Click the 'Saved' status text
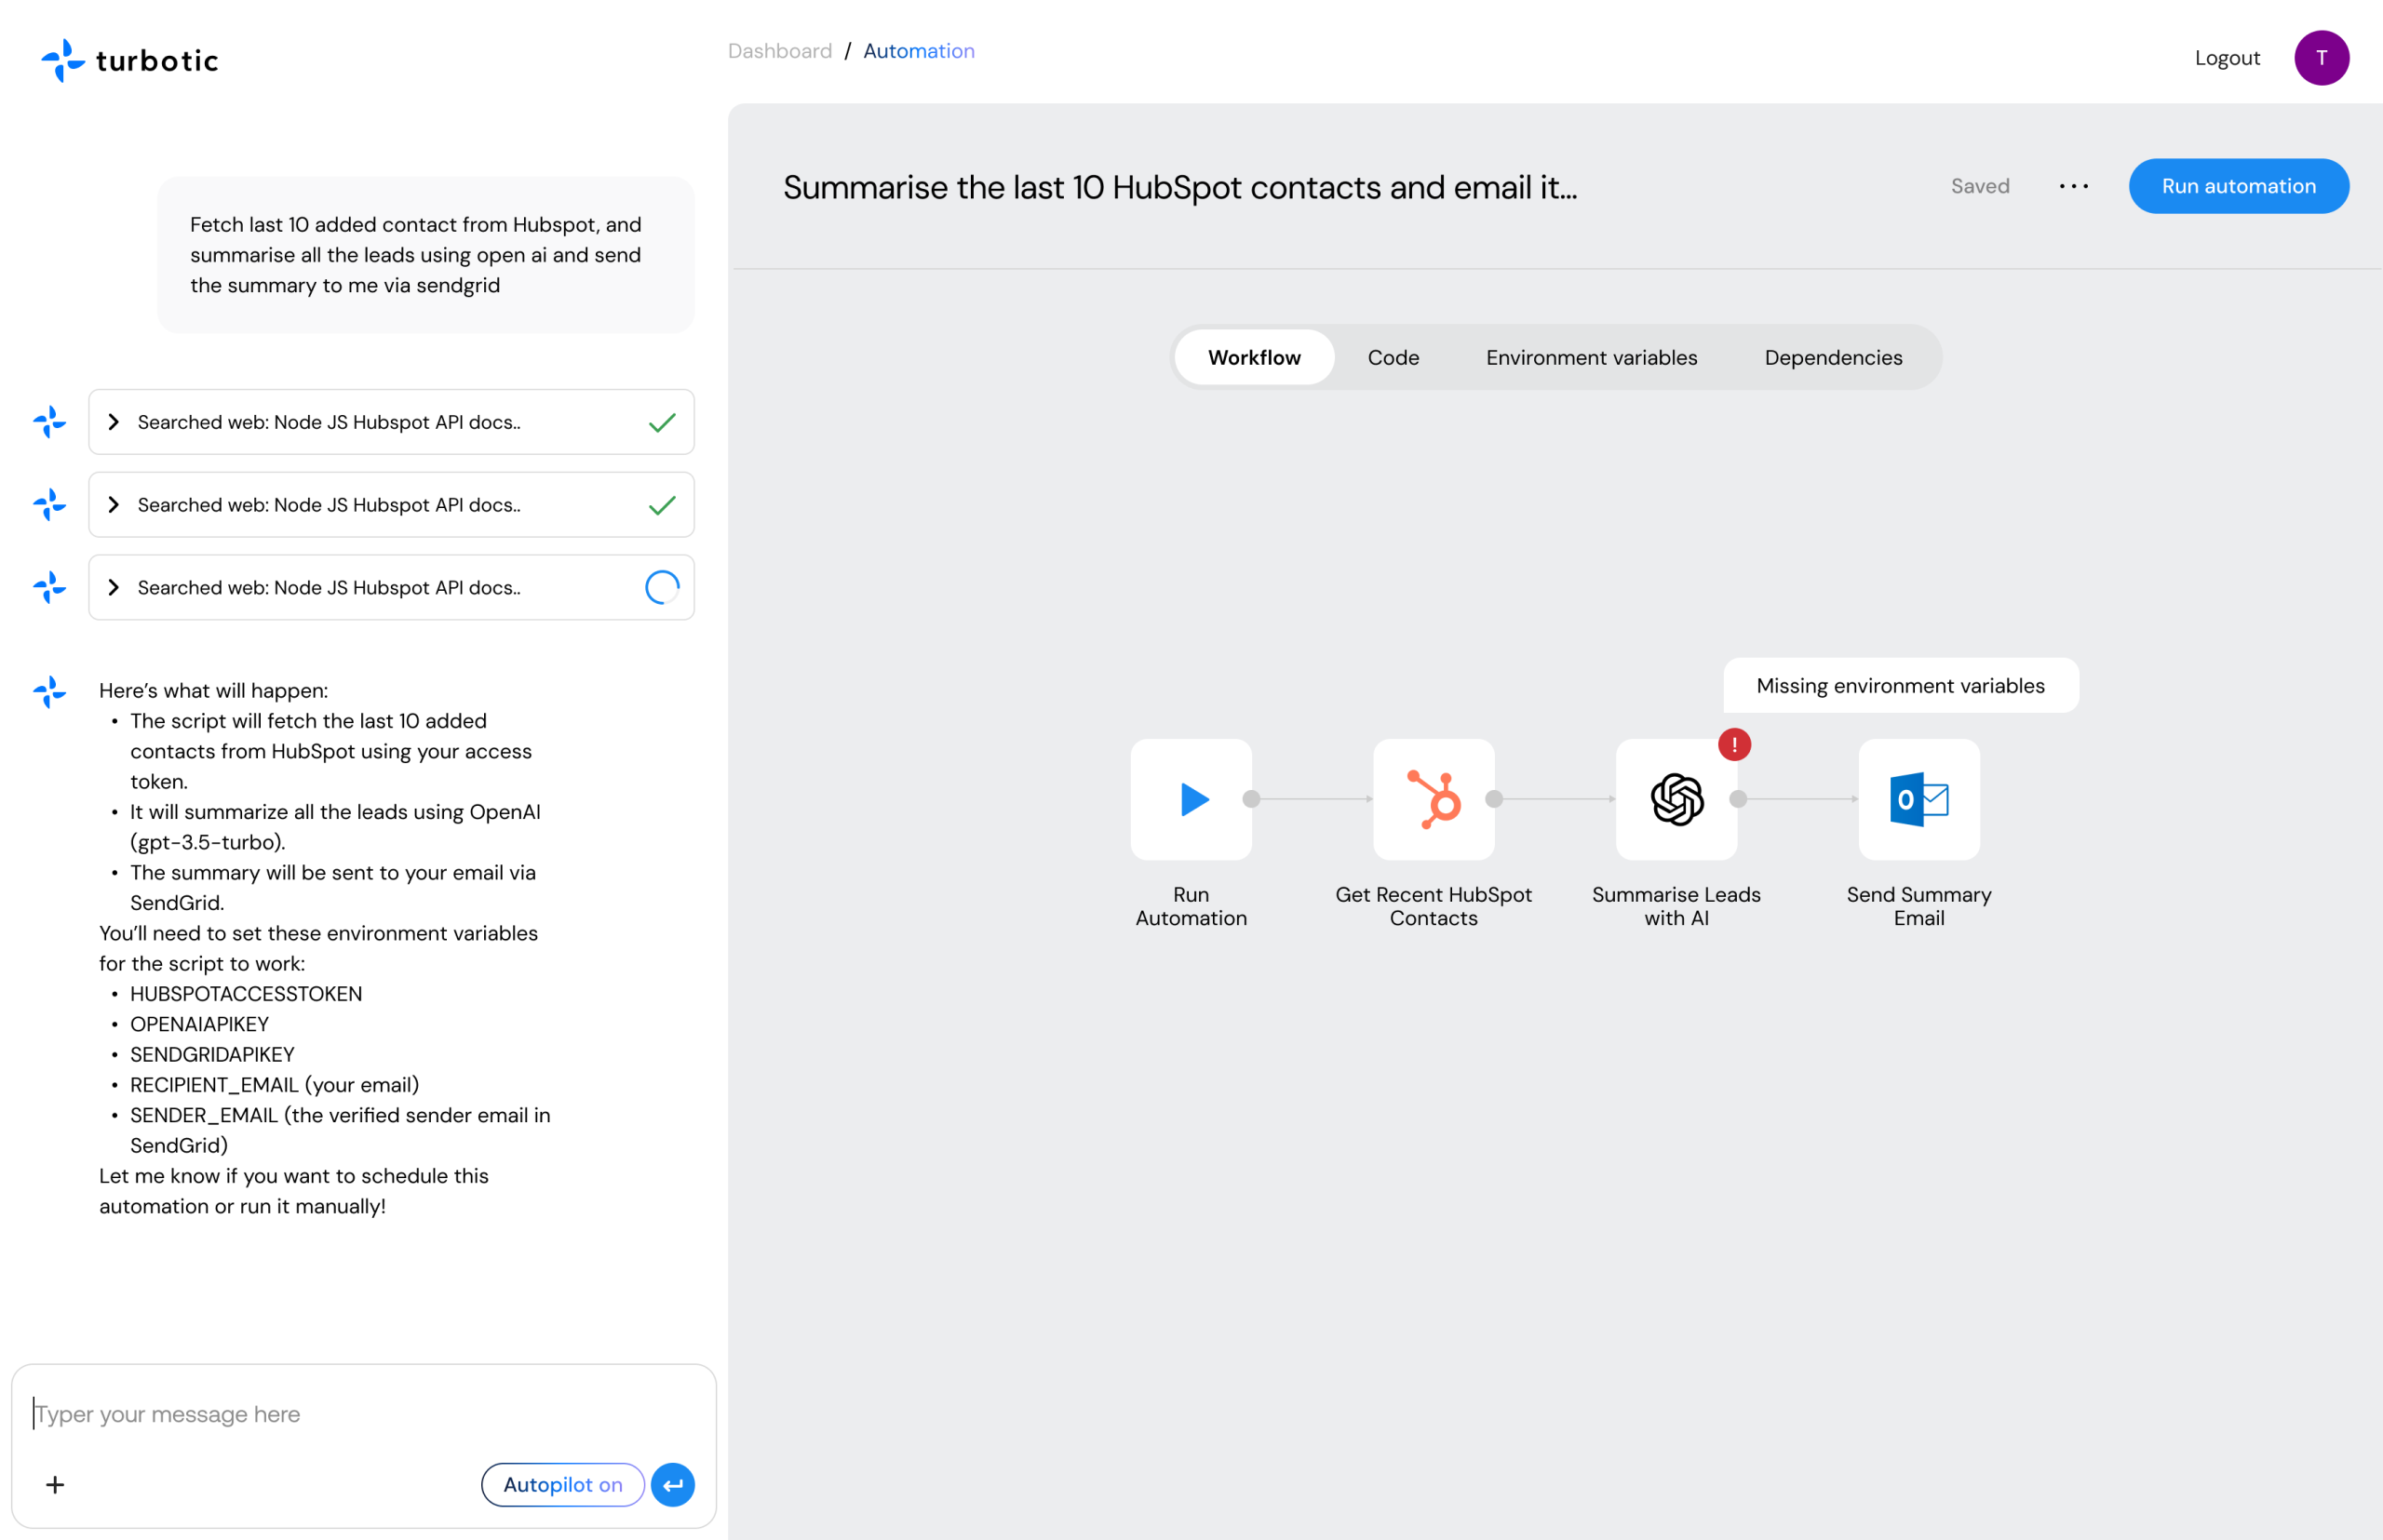Screen dimensions: 2383x1540 pyautogui.click(x=1979, y=186)
